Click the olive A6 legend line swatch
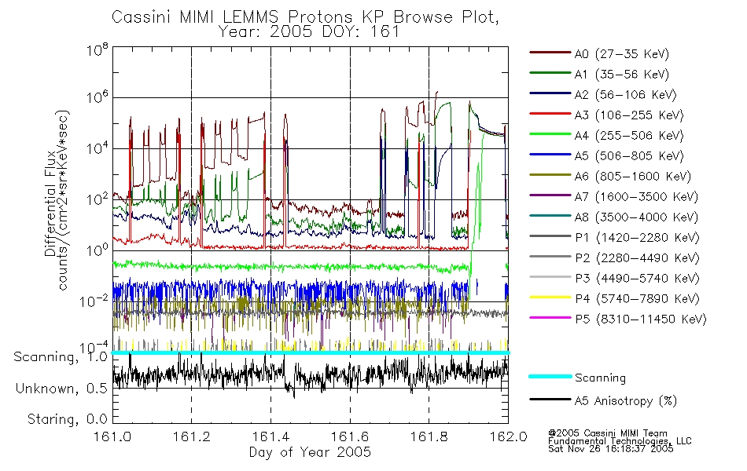747x471 pixels. click(550, 175)
